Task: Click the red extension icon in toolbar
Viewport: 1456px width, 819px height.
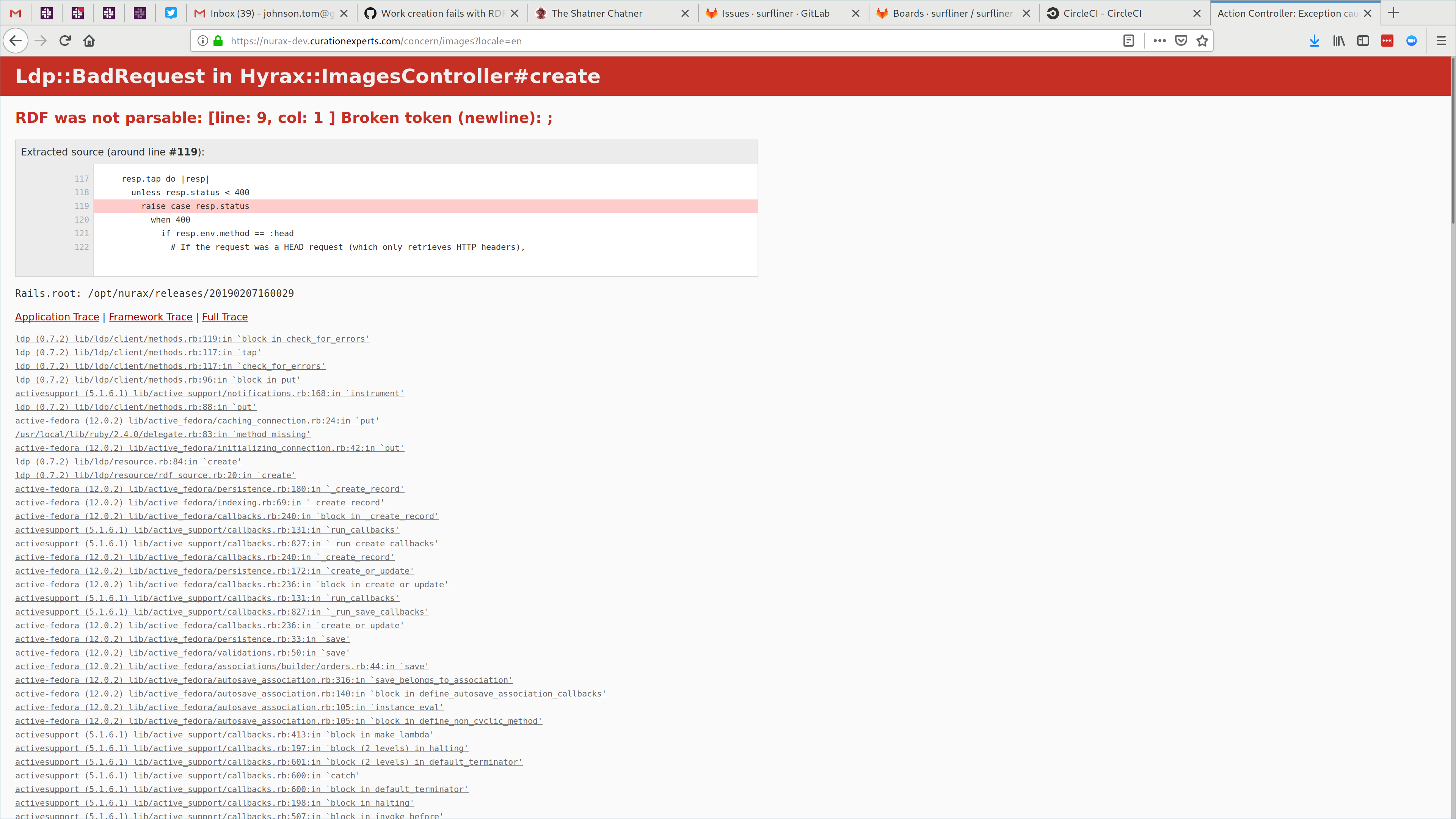Action: (x=1388, y=41)
